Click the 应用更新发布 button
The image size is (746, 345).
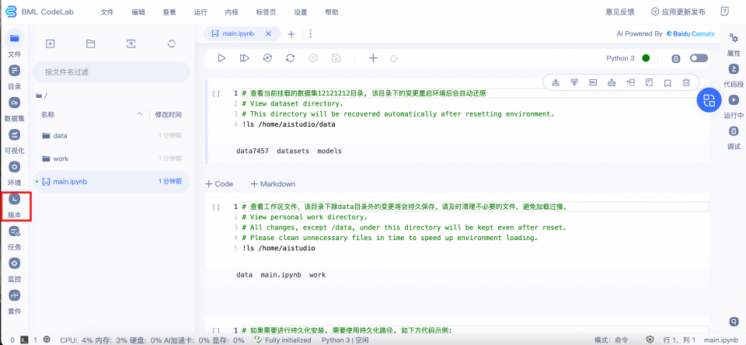[678, 12]
